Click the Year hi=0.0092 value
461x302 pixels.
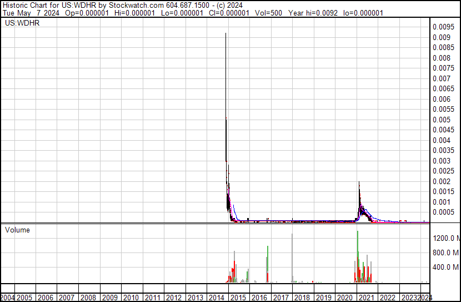pyautogui.click(x=313, y=13)
